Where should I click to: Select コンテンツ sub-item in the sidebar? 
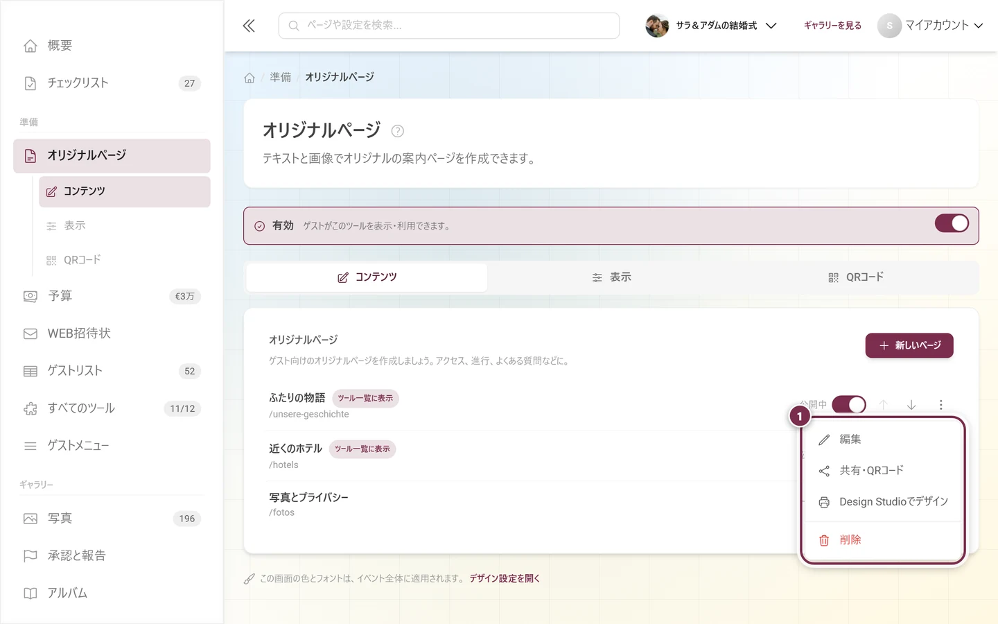point(125,191)
